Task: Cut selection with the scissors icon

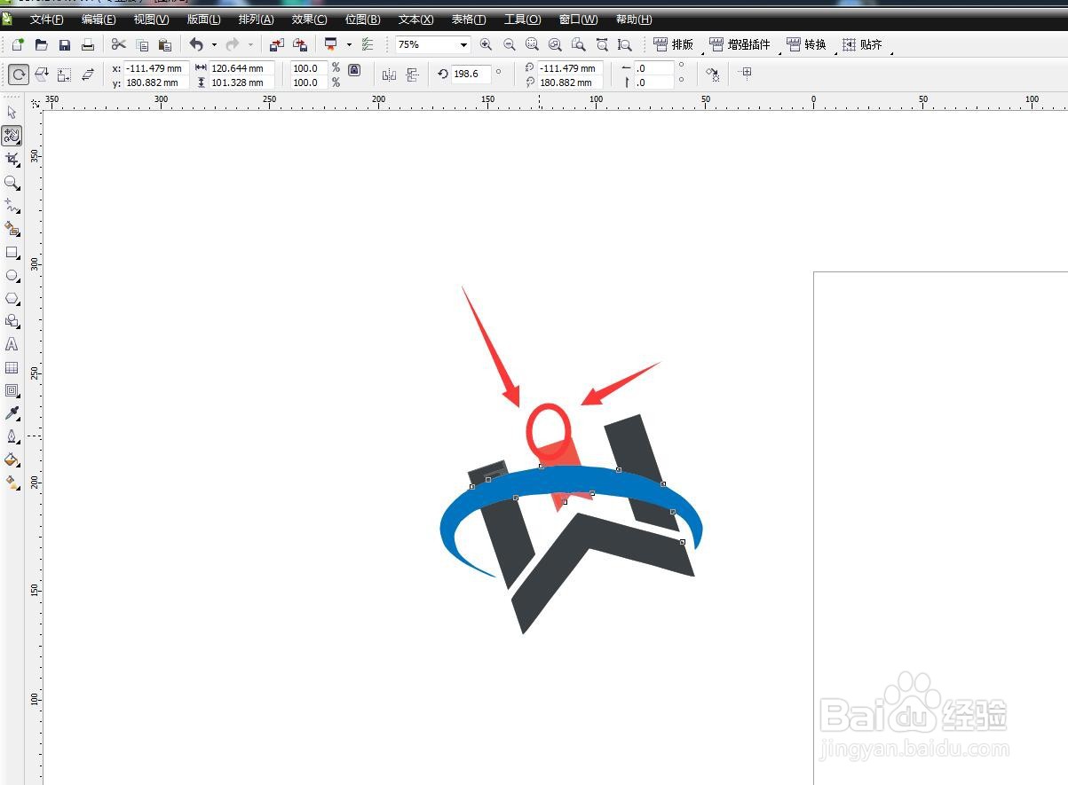Action: coord(119,44)
